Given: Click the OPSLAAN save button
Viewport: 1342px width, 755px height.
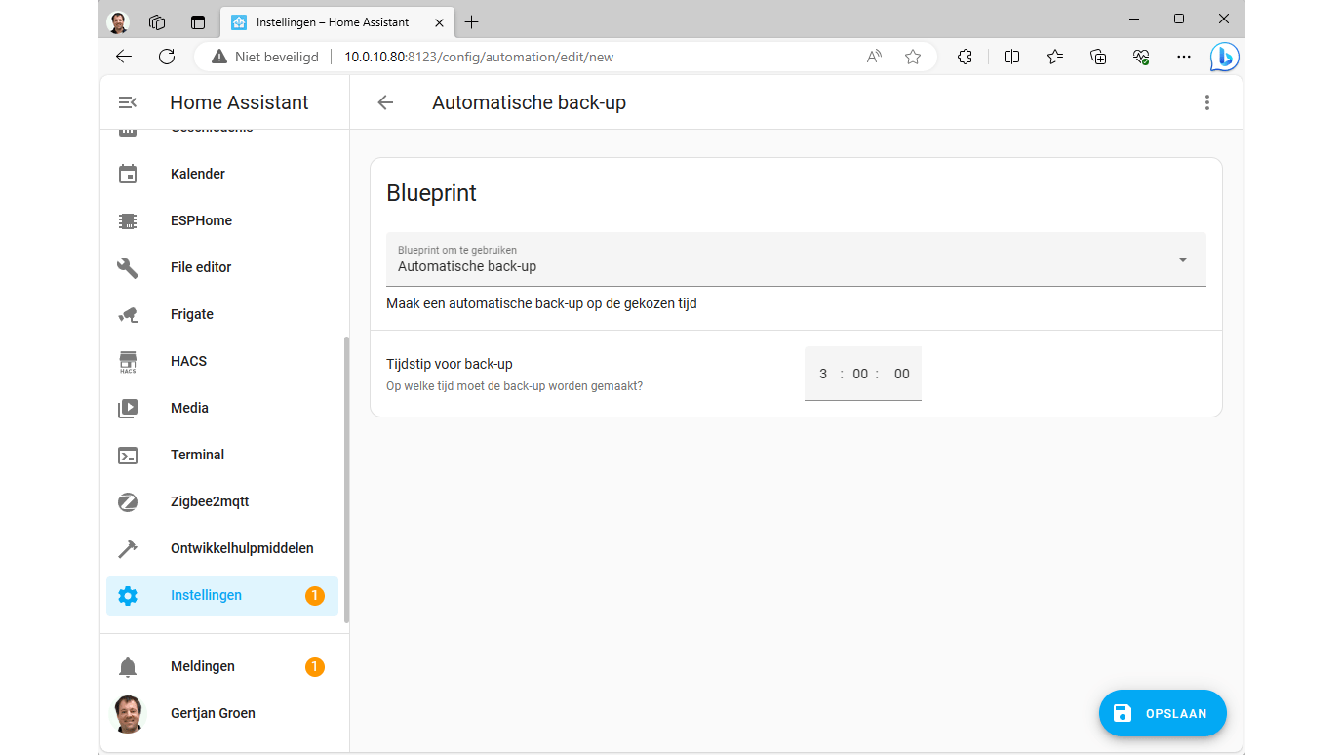Looking at the screenshot, I should (1162, 713).
